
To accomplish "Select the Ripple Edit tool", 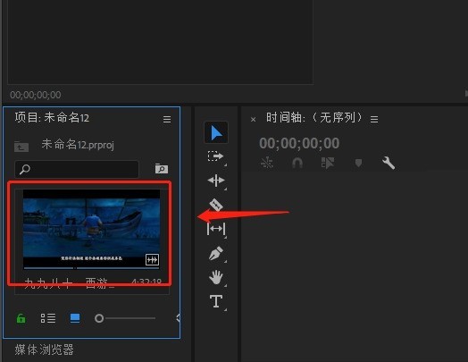I will coord(216,181).
